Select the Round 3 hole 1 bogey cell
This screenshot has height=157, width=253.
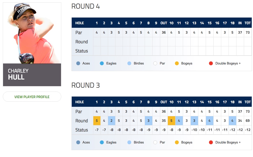(x=97, y=121)
